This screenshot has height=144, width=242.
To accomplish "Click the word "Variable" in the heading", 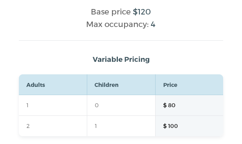I will (108, 59).
